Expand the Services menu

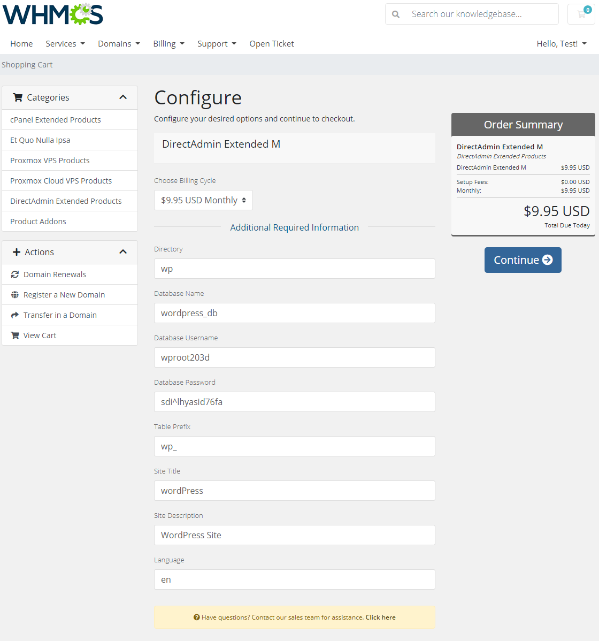[x=65, y=44]
